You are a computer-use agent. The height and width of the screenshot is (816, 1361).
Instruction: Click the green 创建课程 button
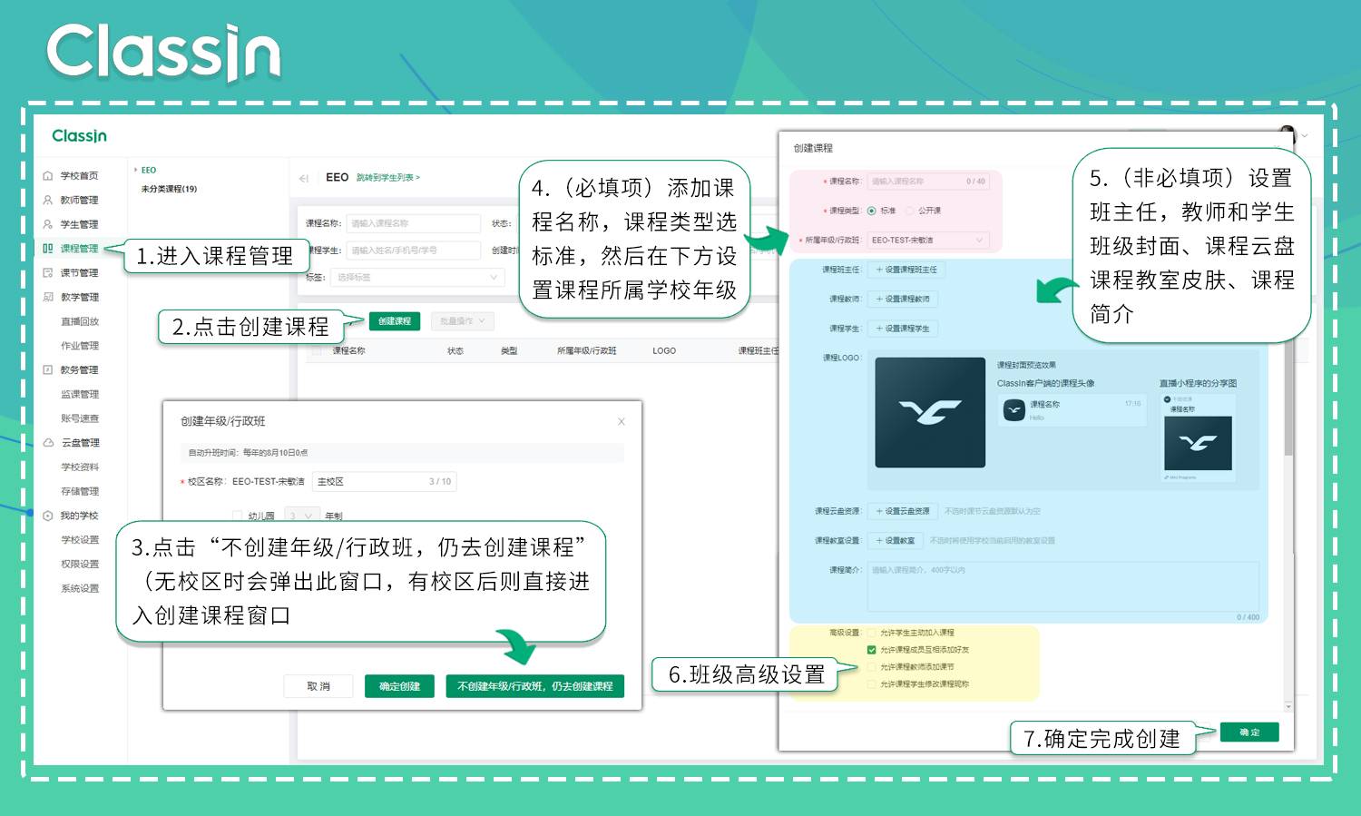(395, 320)
